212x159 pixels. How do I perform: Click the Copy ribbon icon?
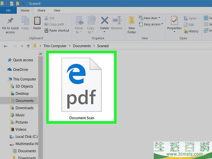click(x=25, y=21)
